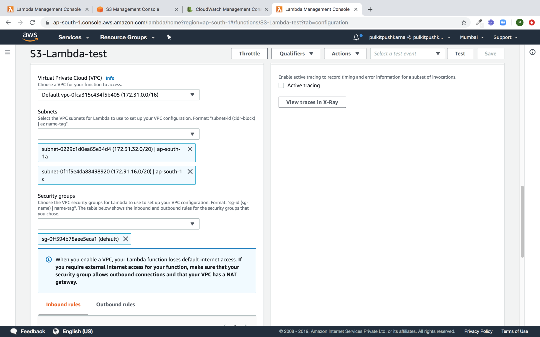Click the info circle icon at right edge

coord(532,52)
